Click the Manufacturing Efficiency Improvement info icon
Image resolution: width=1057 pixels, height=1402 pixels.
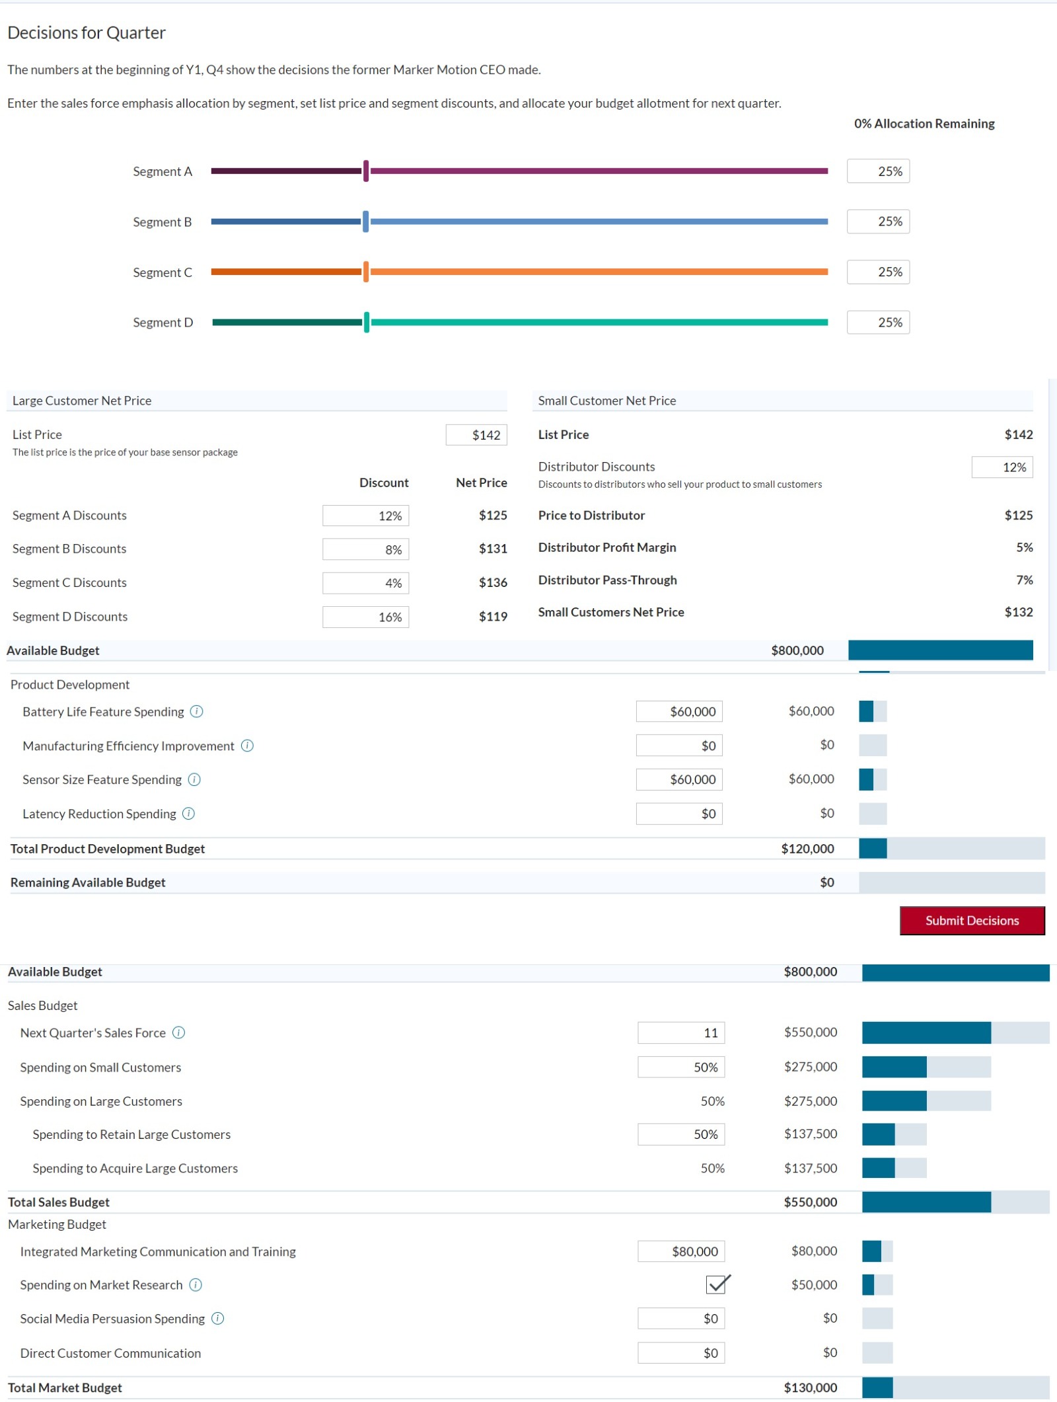tap(247, 746)
